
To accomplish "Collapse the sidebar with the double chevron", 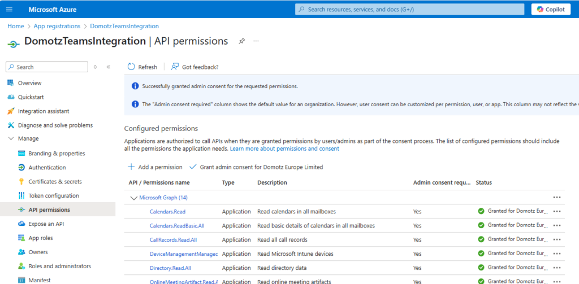I will [108, 67].
